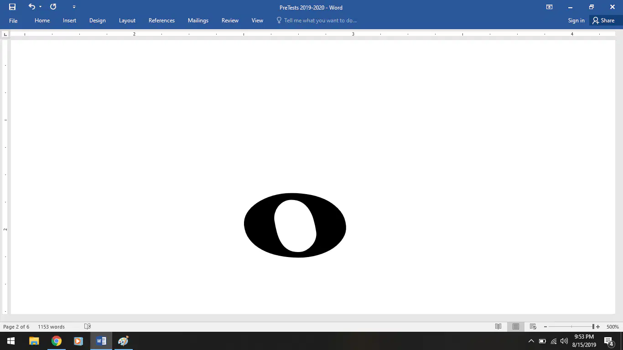
Task: Select the Mailings ribbon tab
Action: [198, 21]
